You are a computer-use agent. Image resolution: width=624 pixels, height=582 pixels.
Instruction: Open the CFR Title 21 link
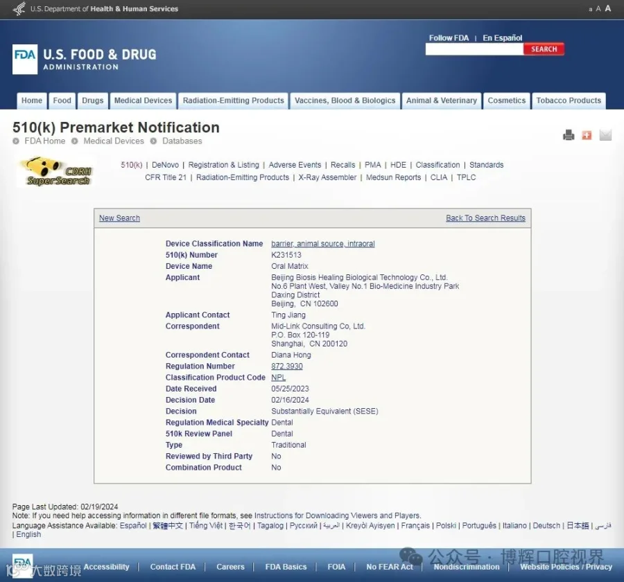click(x=166, y=177)
